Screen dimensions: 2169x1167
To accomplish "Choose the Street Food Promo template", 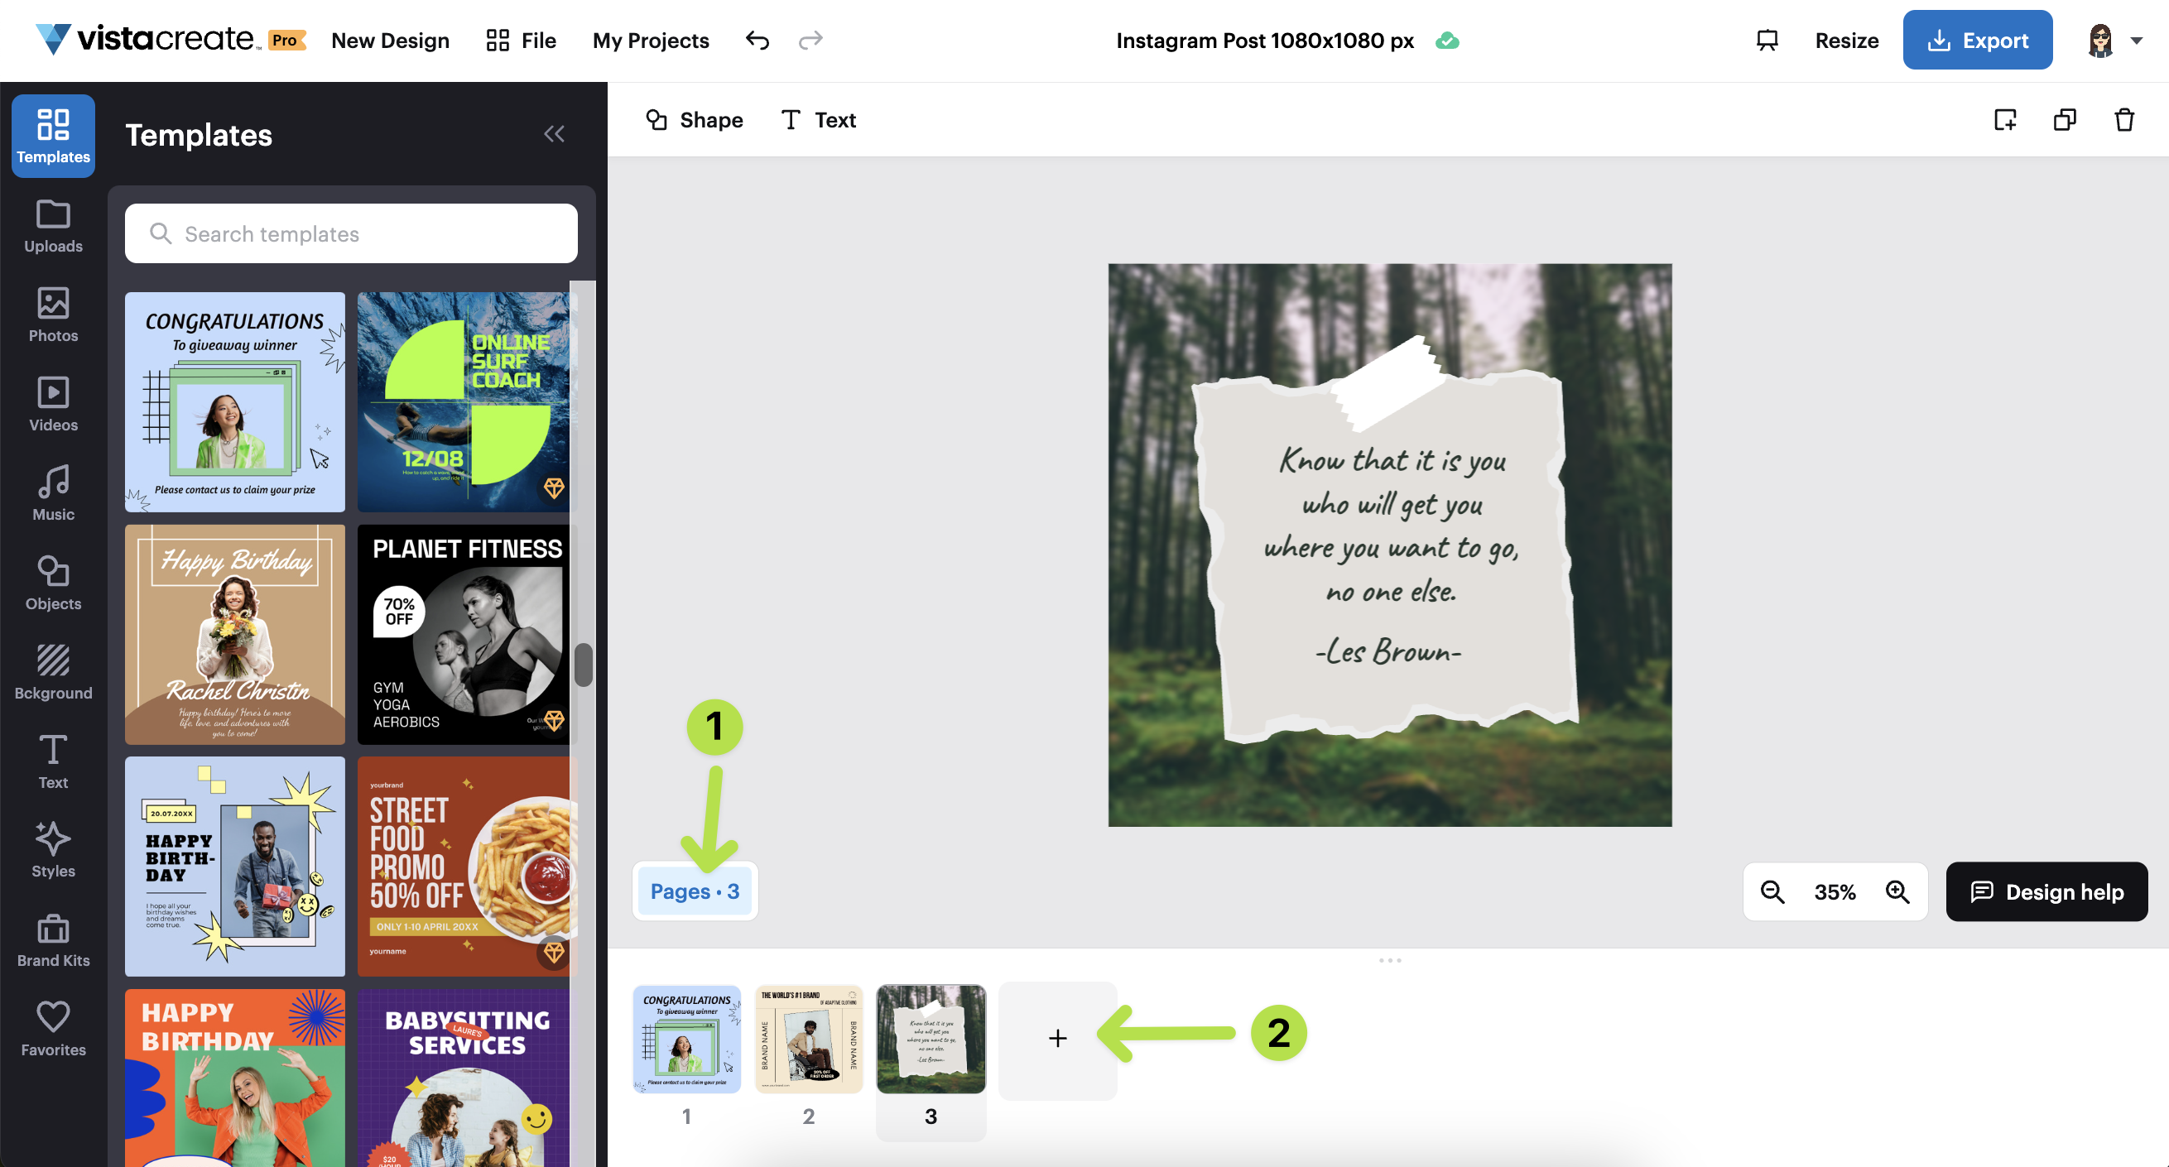I will click(x=463, y=867).
